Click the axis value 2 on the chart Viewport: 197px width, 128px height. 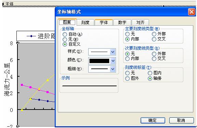tap(11, 93)
